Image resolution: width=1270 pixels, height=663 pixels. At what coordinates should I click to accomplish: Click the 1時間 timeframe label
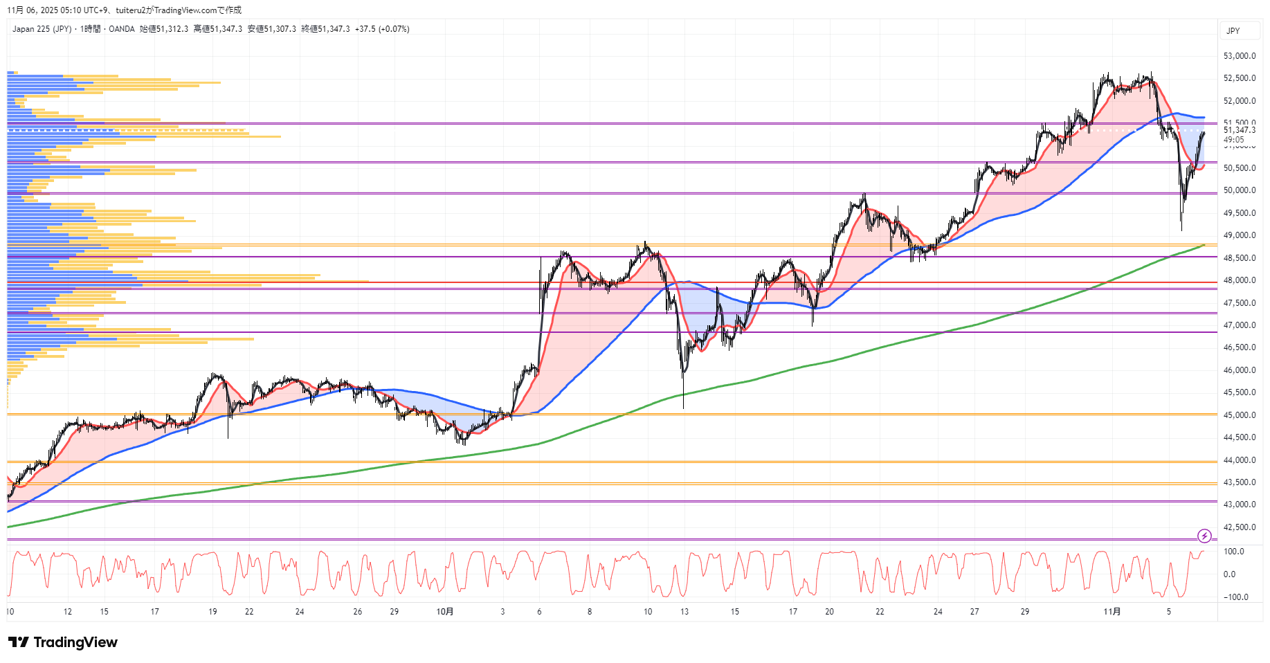[x=90, y=29]
